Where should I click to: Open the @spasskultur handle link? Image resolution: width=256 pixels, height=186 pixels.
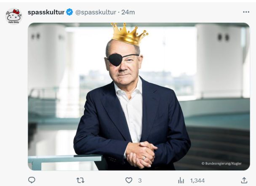click(96, 12)
